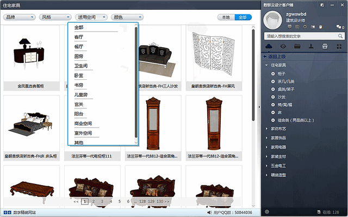Open the 颜色 filter dropdown
348x217 pixels.
click(x=127, y=17)
